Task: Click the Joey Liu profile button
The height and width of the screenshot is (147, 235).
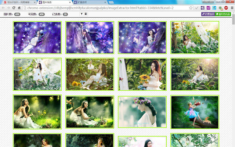Action: click(208, 2)
